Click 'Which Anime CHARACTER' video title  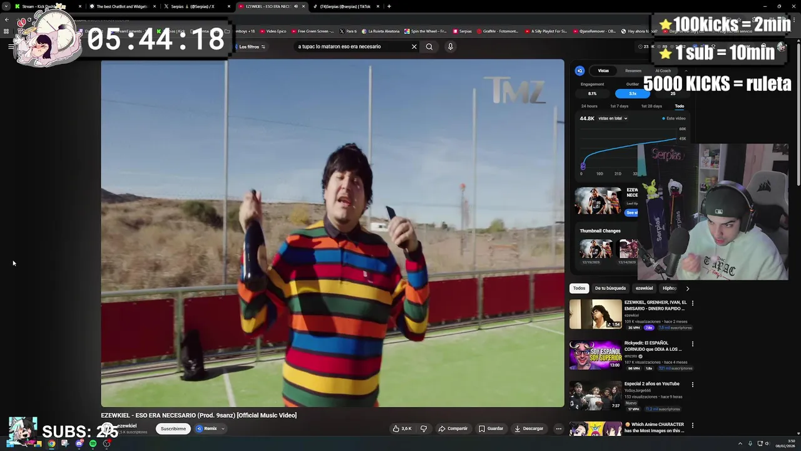tap(655, 427)
